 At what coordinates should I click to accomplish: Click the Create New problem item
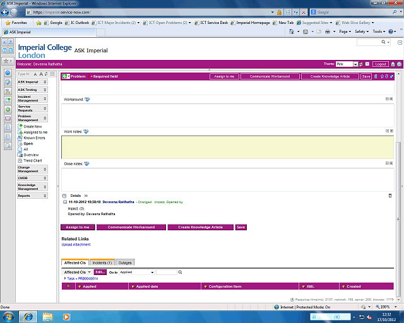coord(32,126)
